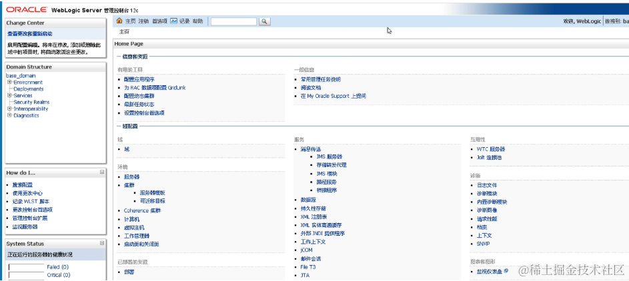Click Failed (0) in System Status
629x281 pixels.
(58, 266)
